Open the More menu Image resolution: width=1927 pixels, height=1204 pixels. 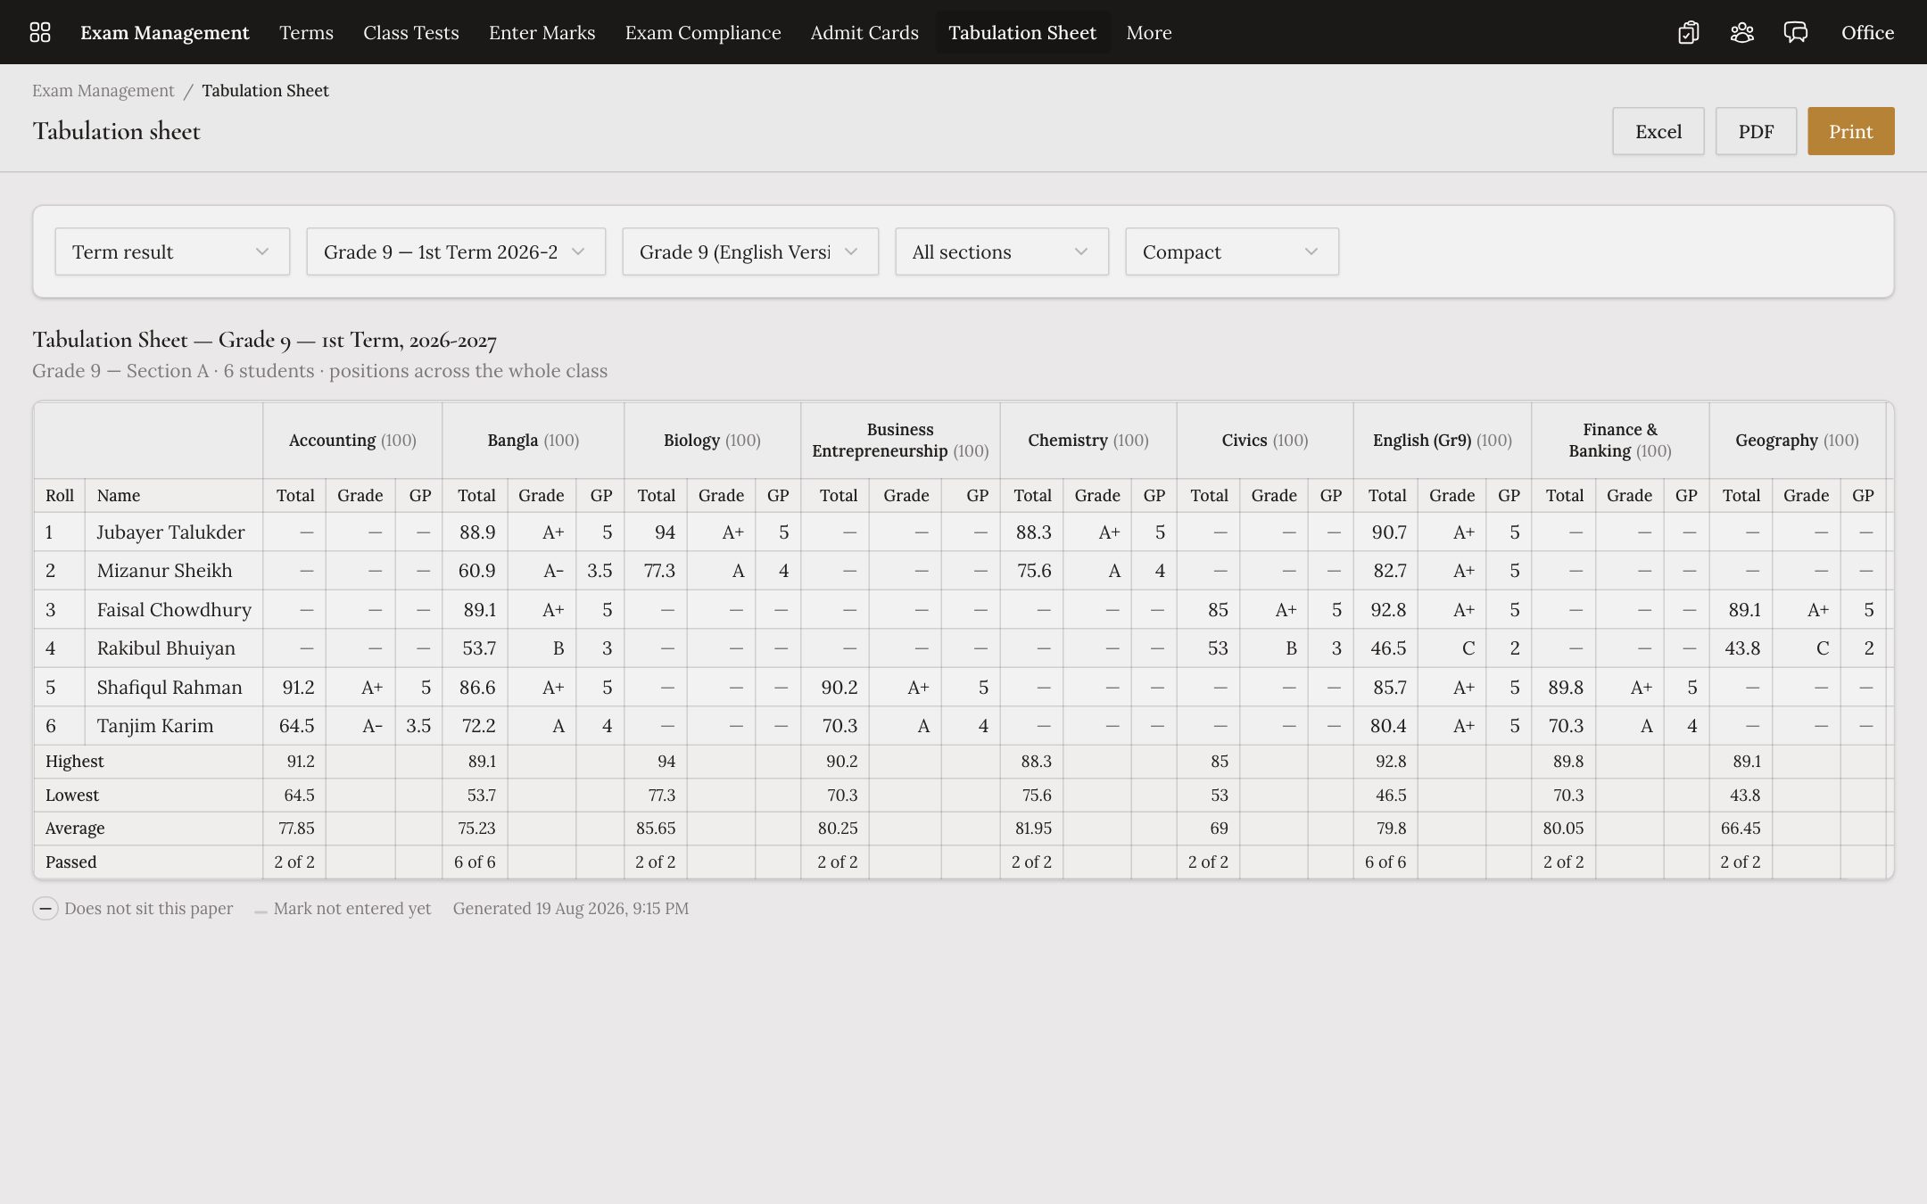(1149, 32)
